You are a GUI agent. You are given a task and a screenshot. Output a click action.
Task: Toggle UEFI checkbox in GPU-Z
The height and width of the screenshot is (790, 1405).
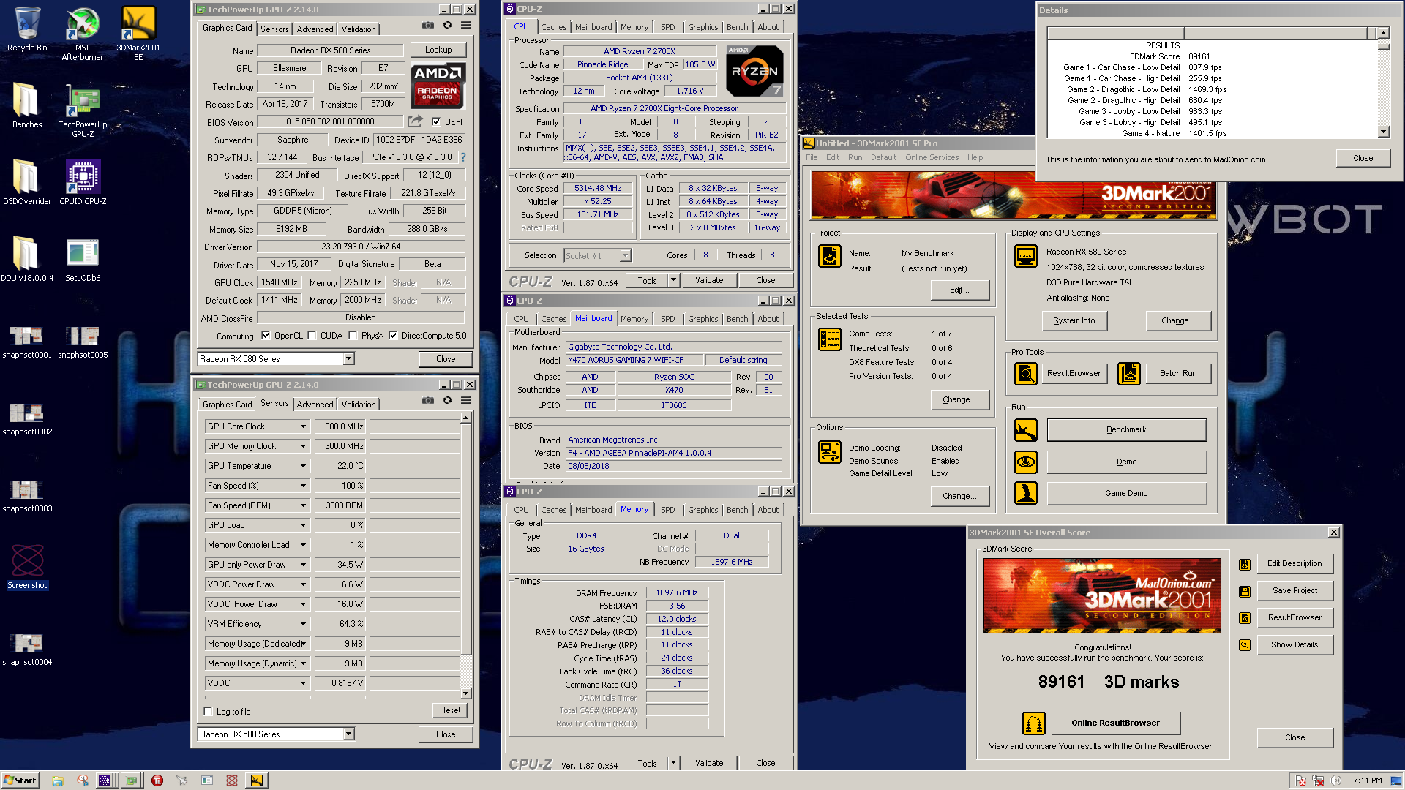coord(436,122)
